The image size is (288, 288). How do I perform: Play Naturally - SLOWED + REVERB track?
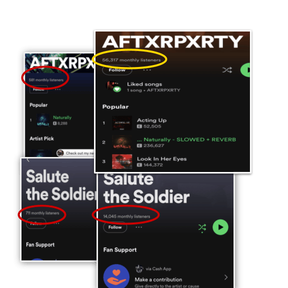click(186, 140)
